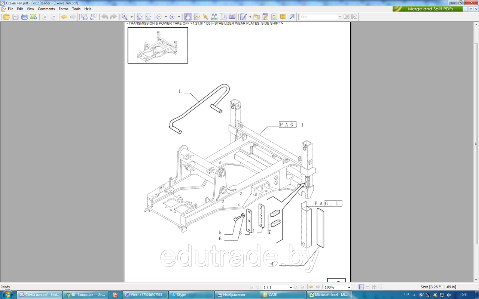Click the RU language indicator
Image resolution: width=479 pixels, height=299 pixels.
pos(407,295)
